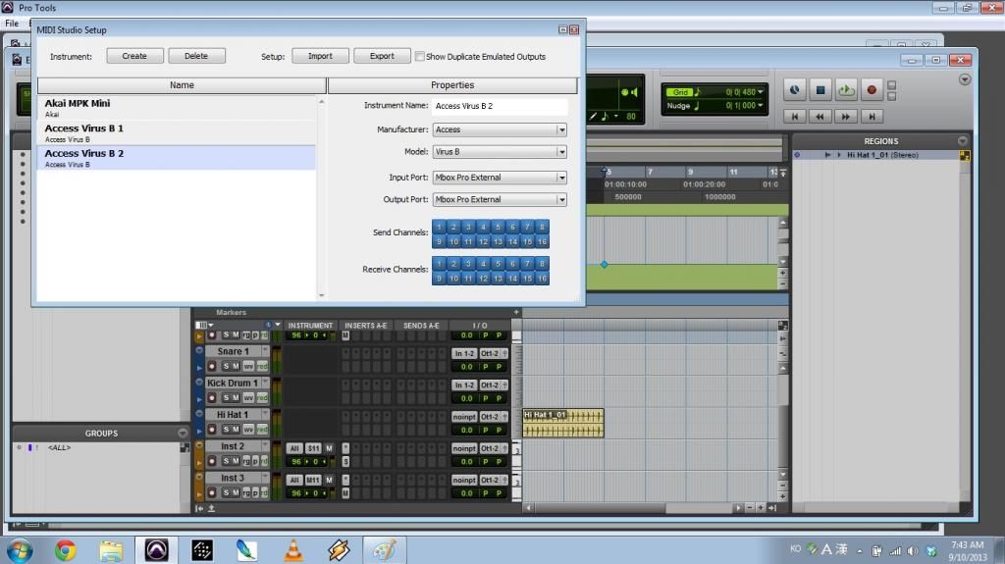Record-enable the Snare 1 track
Image resolution: width=1005 pixels, height=564 pixels.
[x=212, y=366]
